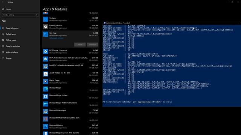Click the Report Viewer 2015 Runtime icon

(46, 133)
